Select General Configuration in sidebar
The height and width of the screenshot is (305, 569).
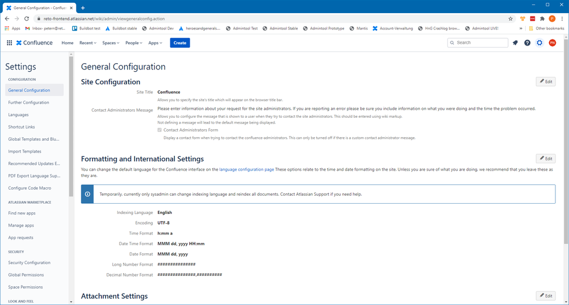35,90
